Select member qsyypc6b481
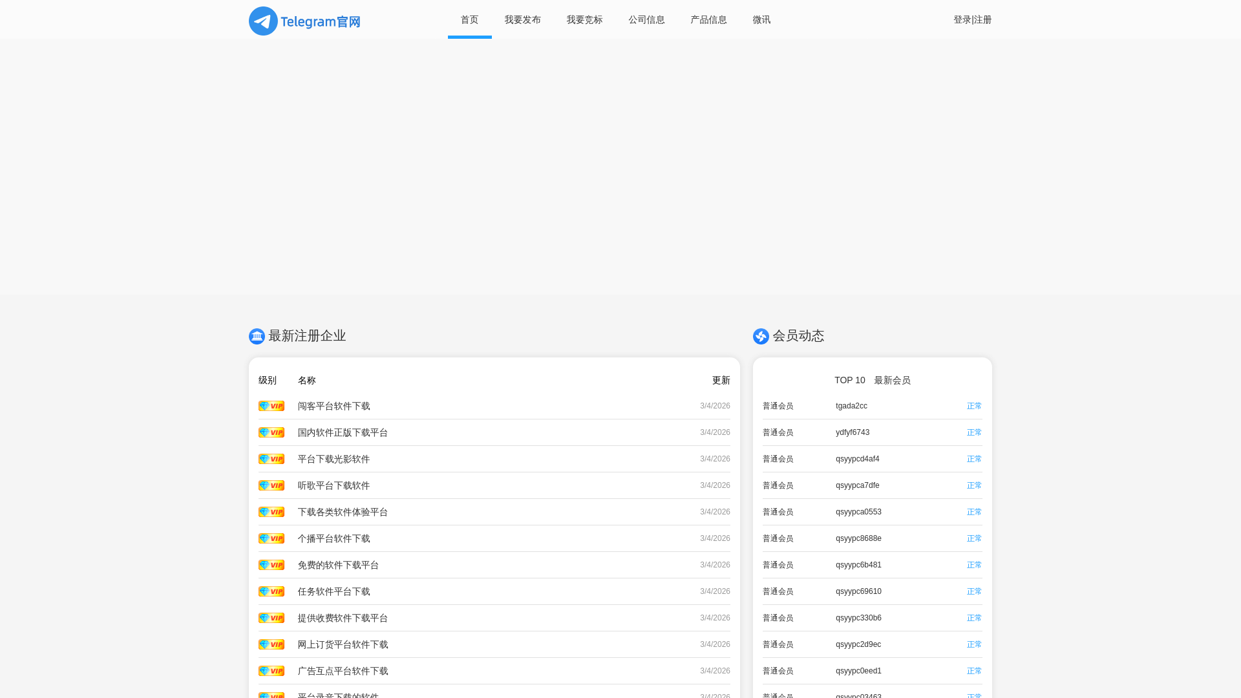The width and height of the screenshot is (1241, 698). 858,565
